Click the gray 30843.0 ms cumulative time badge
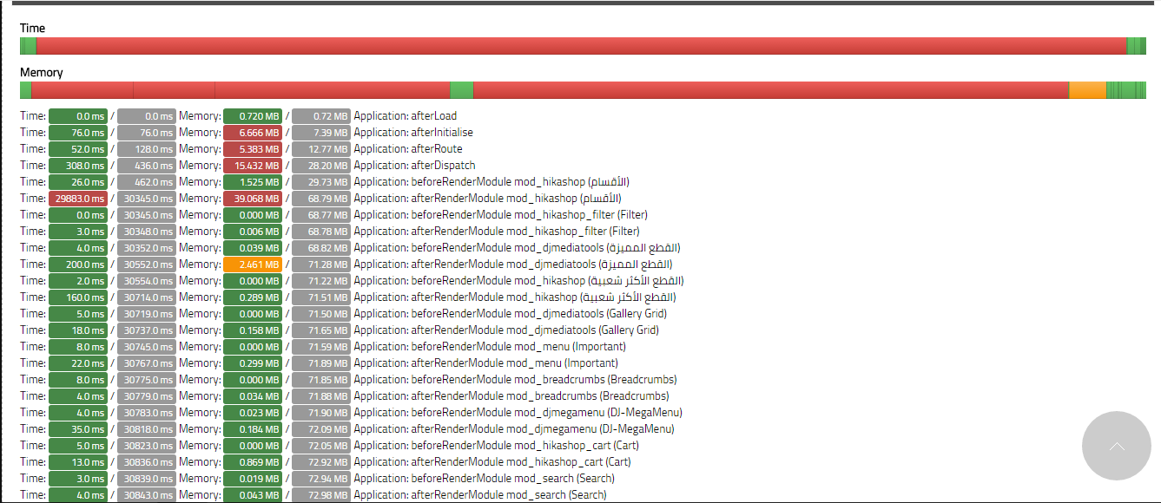 pos(147,495)
